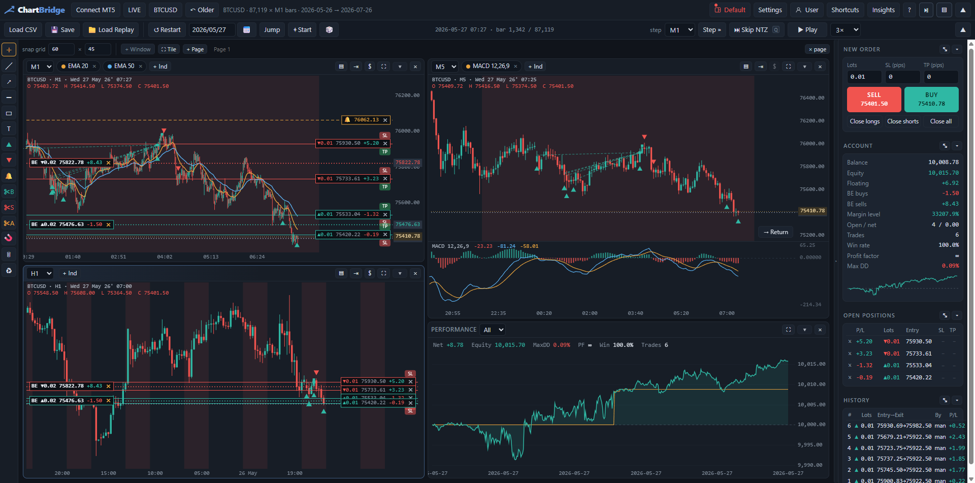Toggle the magnet snap tool
The image size is (975, 483).
pos(9,238)
